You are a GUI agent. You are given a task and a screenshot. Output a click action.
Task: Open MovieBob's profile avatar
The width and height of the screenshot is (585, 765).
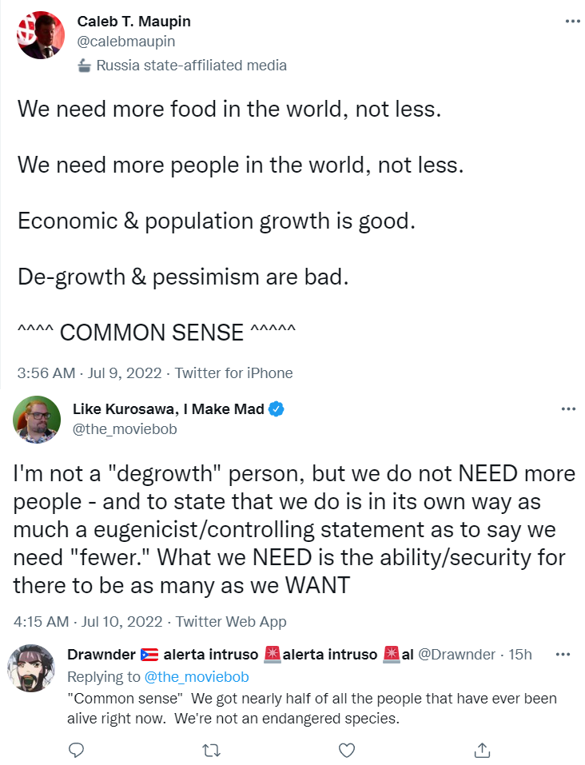tap(37, 420)
